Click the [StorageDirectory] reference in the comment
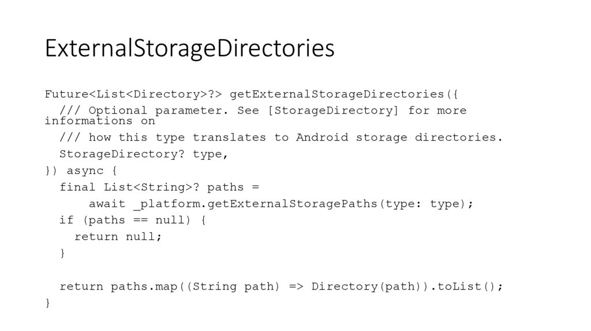 coord(334,110)
